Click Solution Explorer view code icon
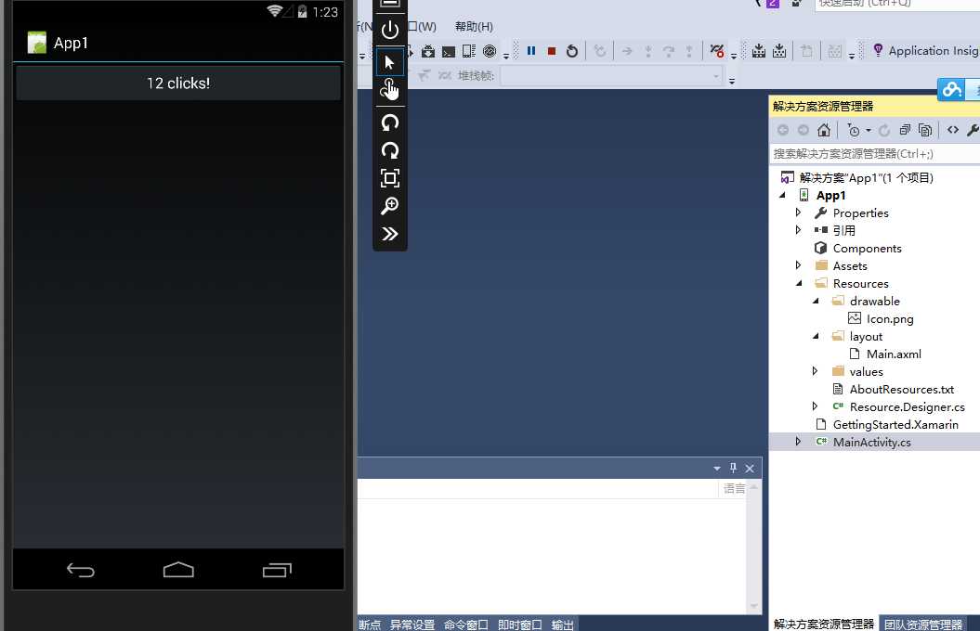The height and width of the screenshot is (631, 980). point(952,130)
